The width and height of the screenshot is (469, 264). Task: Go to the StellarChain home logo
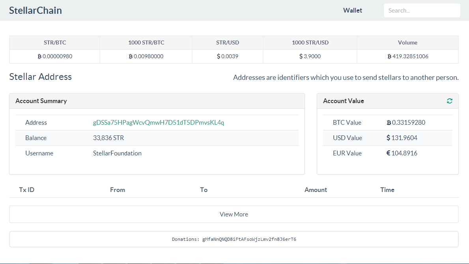(x=36, y=11)
